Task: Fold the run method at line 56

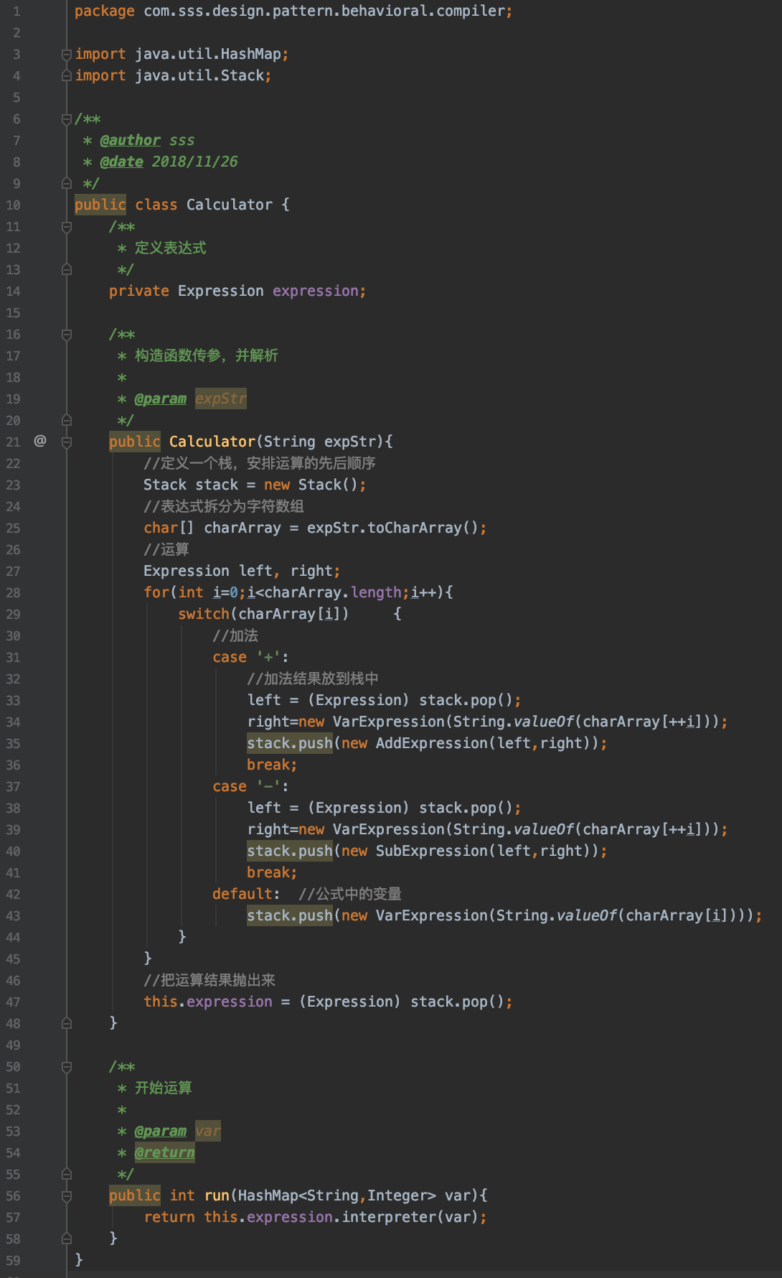Action: point(67,1196)
